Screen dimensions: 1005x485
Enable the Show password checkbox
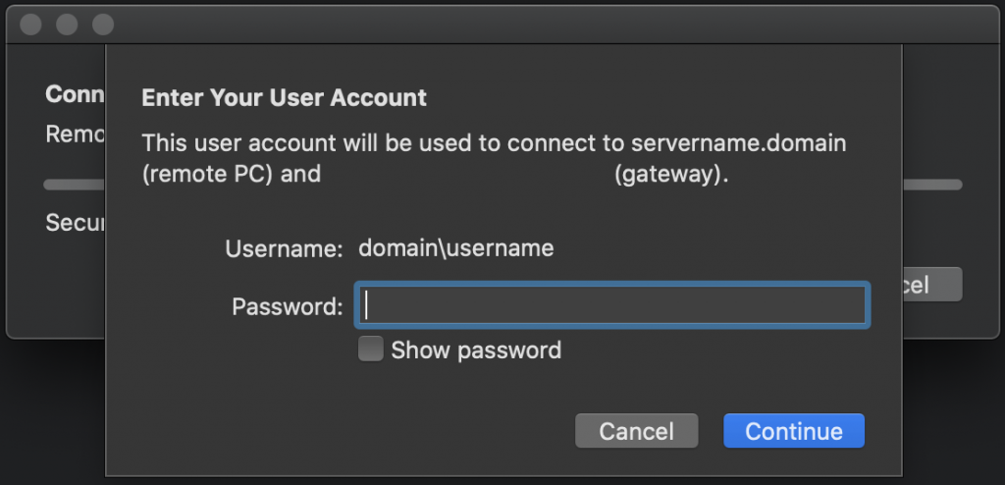(x=370, y=350)
